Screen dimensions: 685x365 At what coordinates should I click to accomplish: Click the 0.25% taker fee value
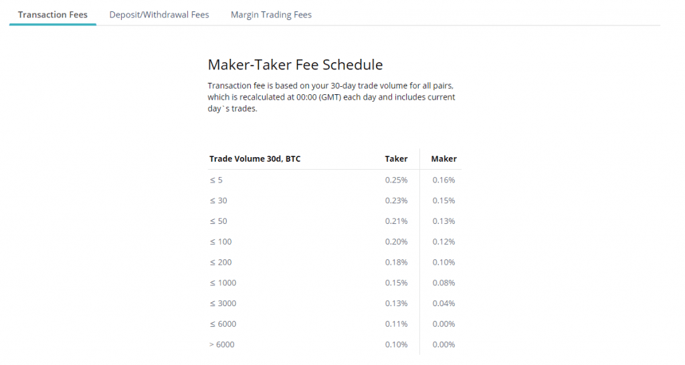pos(396,180)
